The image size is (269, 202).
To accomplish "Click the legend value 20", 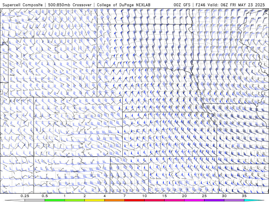I will 184,196.
